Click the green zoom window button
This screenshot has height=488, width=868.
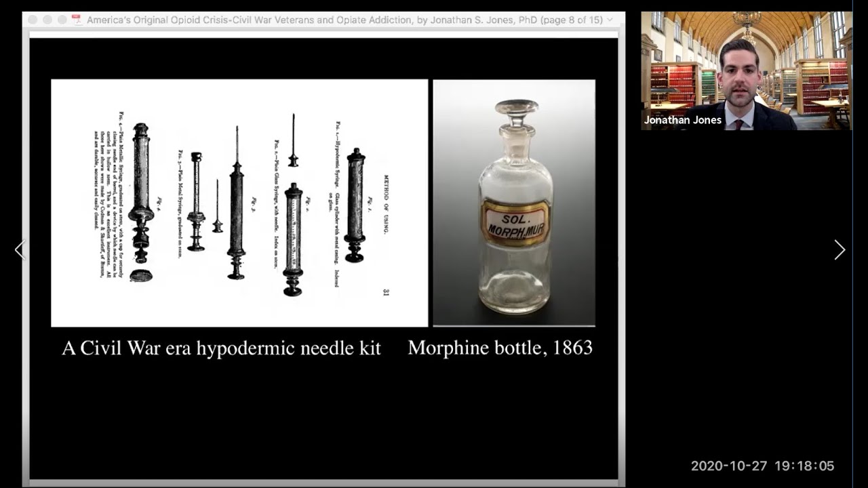pyautogui.click(x=62, y=20)
